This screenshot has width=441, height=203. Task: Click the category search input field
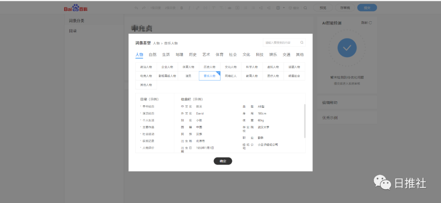[x=281, y=42]
